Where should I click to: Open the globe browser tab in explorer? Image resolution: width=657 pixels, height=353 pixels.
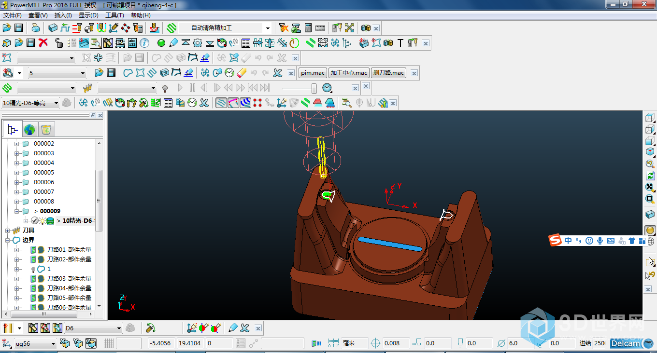30,129
